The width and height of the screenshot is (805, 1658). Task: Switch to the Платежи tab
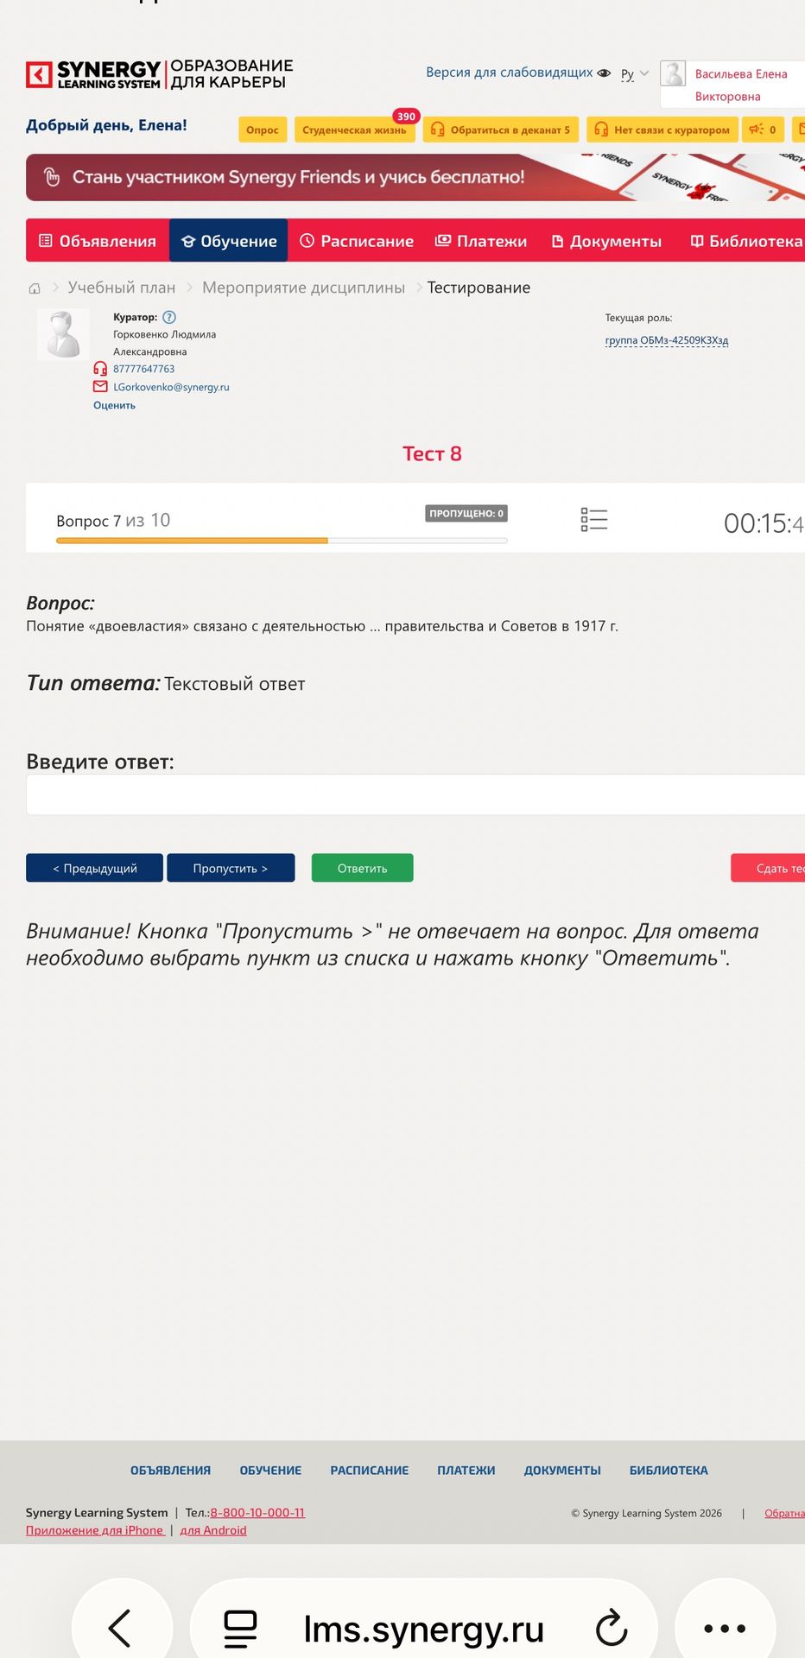click(x=481, y=241)
